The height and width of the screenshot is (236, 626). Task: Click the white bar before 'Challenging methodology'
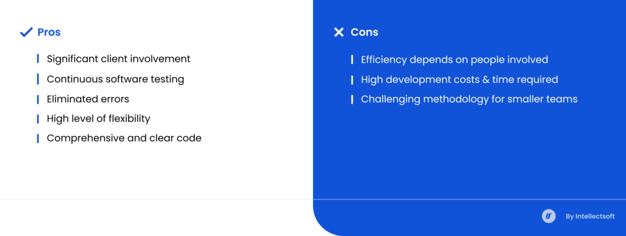pyautogui.click(x=352, y=99)
